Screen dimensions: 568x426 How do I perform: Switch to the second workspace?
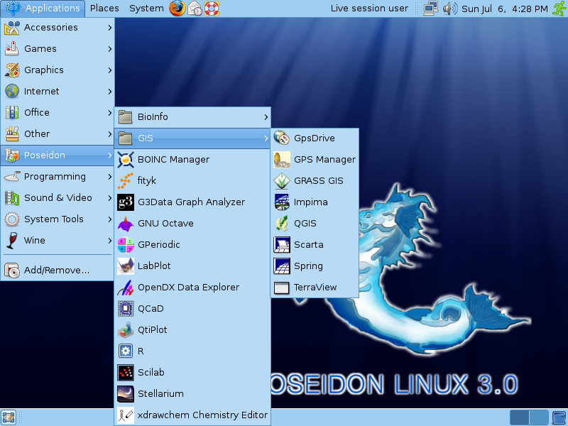tap(539, 417)
